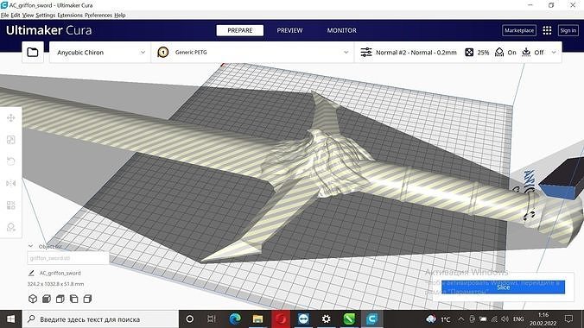Select the Rotate tool in left toolbar
This screenshot has height=328, width=584.
click(11, 161)
